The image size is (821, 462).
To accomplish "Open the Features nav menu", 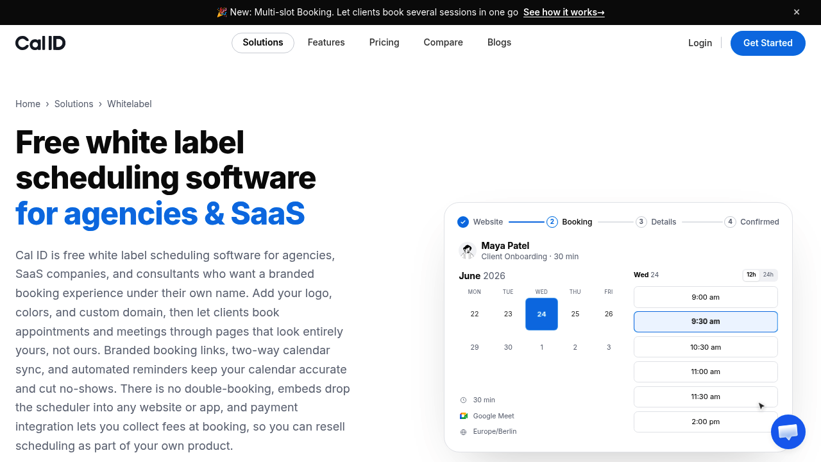I will 326,43.
